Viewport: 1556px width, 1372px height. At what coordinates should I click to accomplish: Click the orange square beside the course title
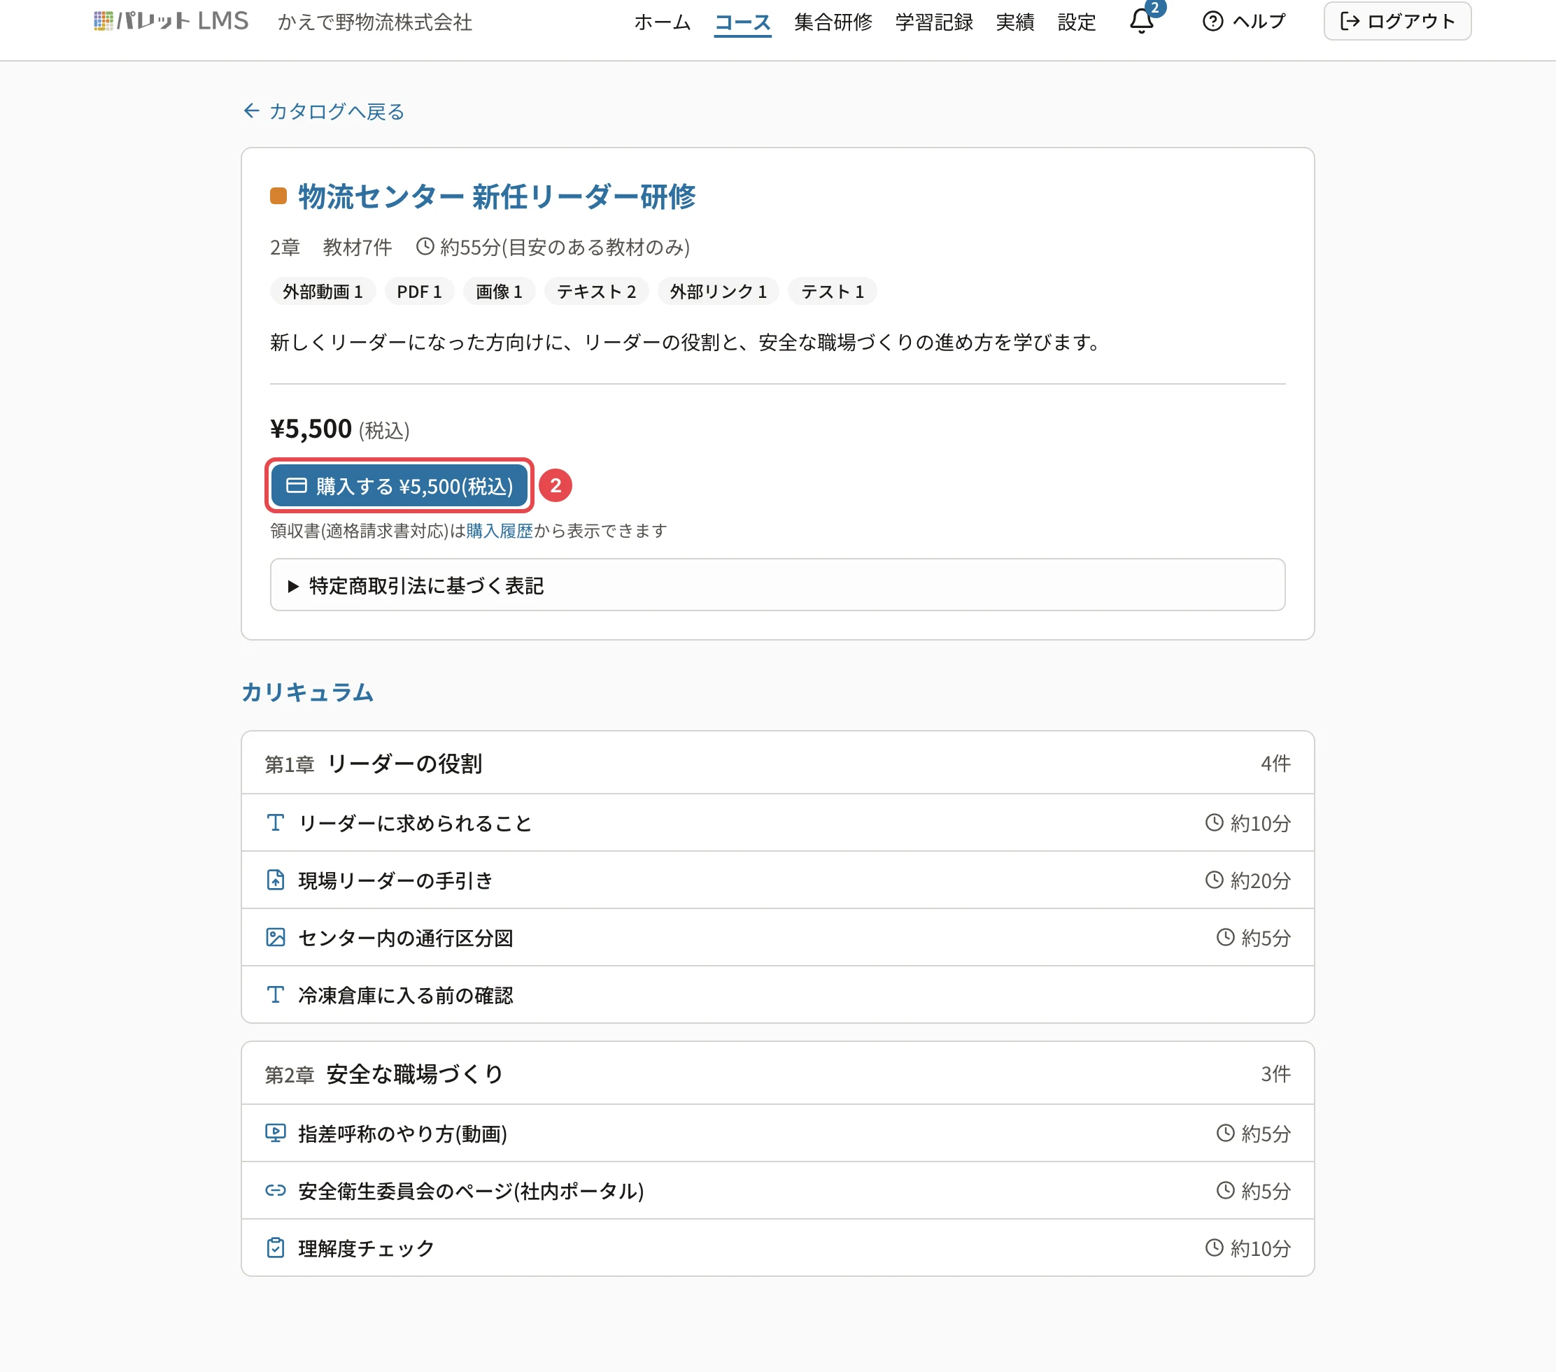278,196
